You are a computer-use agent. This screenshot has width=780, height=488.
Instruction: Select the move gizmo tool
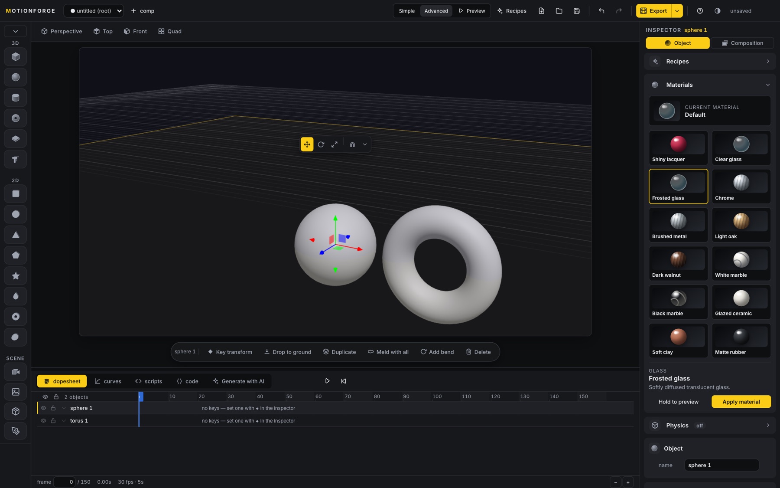click(307, 144)
